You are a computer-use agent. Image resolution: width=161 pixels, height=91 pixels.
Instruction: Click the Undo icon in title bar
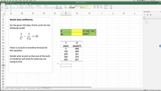pos(11,2)
